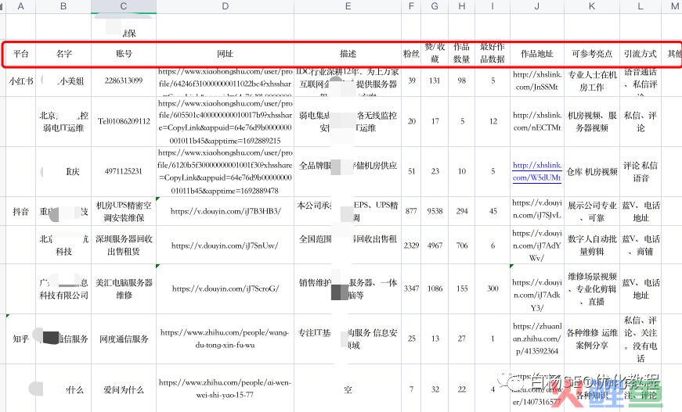The height and width of the screenshot is (412, 682).
Task: Select account cell 2286313099
Action: click(x=124, y=81)
